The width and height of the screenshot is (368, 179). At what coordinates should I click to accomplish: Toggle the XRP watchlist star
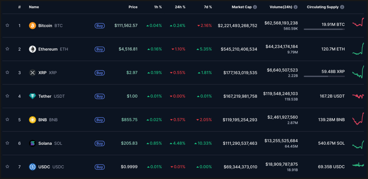[7, 72]
